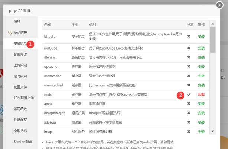Click the 脚本解密 type cell
Viewport: 228px width, 149px height.
click(x=78, y=48)
